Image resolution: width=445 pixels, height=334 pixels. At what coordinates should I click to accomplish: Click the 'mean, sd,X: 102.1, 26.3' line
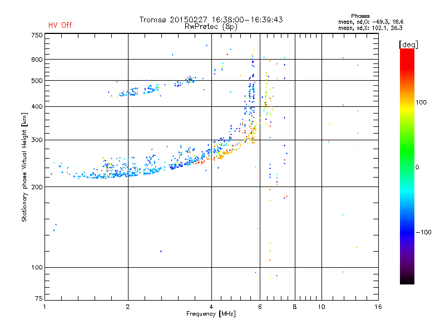pyautogui.click(x=370, y=28)
